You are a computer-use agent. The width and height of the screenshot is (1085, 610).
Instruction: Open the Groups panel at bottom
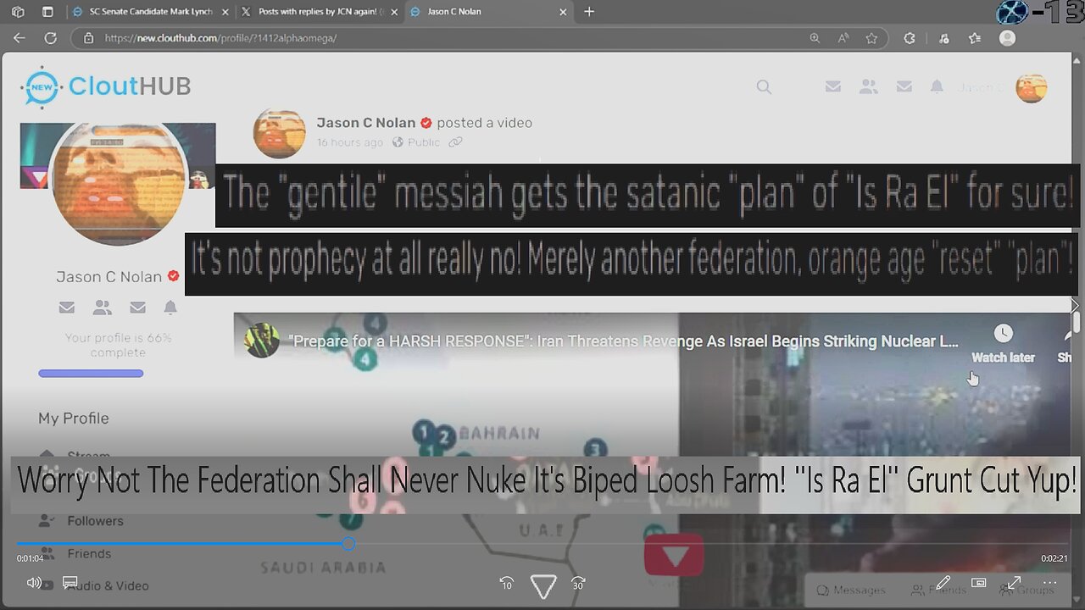(x=1027, y=590)
